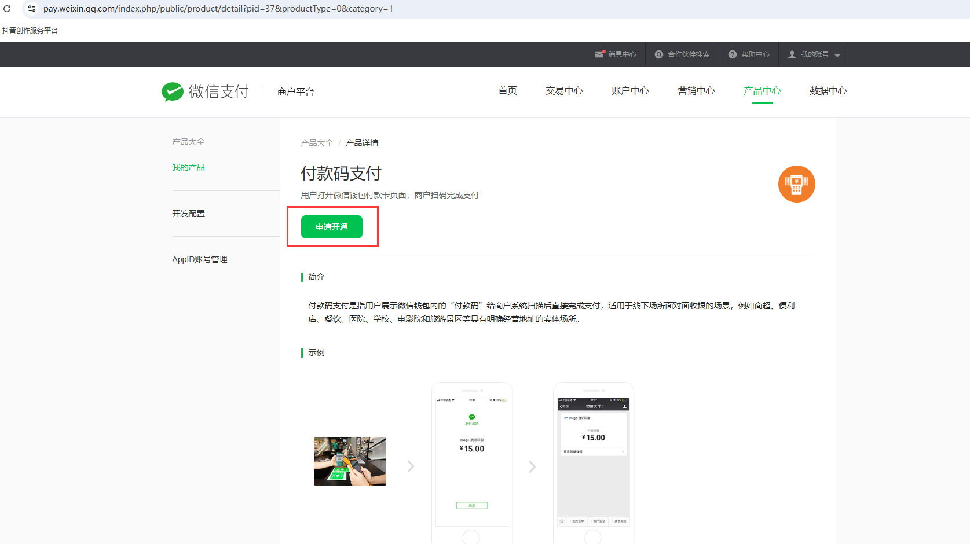This screenshot has width=970, height=544.
Task: Click the 简介 section heading
Action: 316,277
